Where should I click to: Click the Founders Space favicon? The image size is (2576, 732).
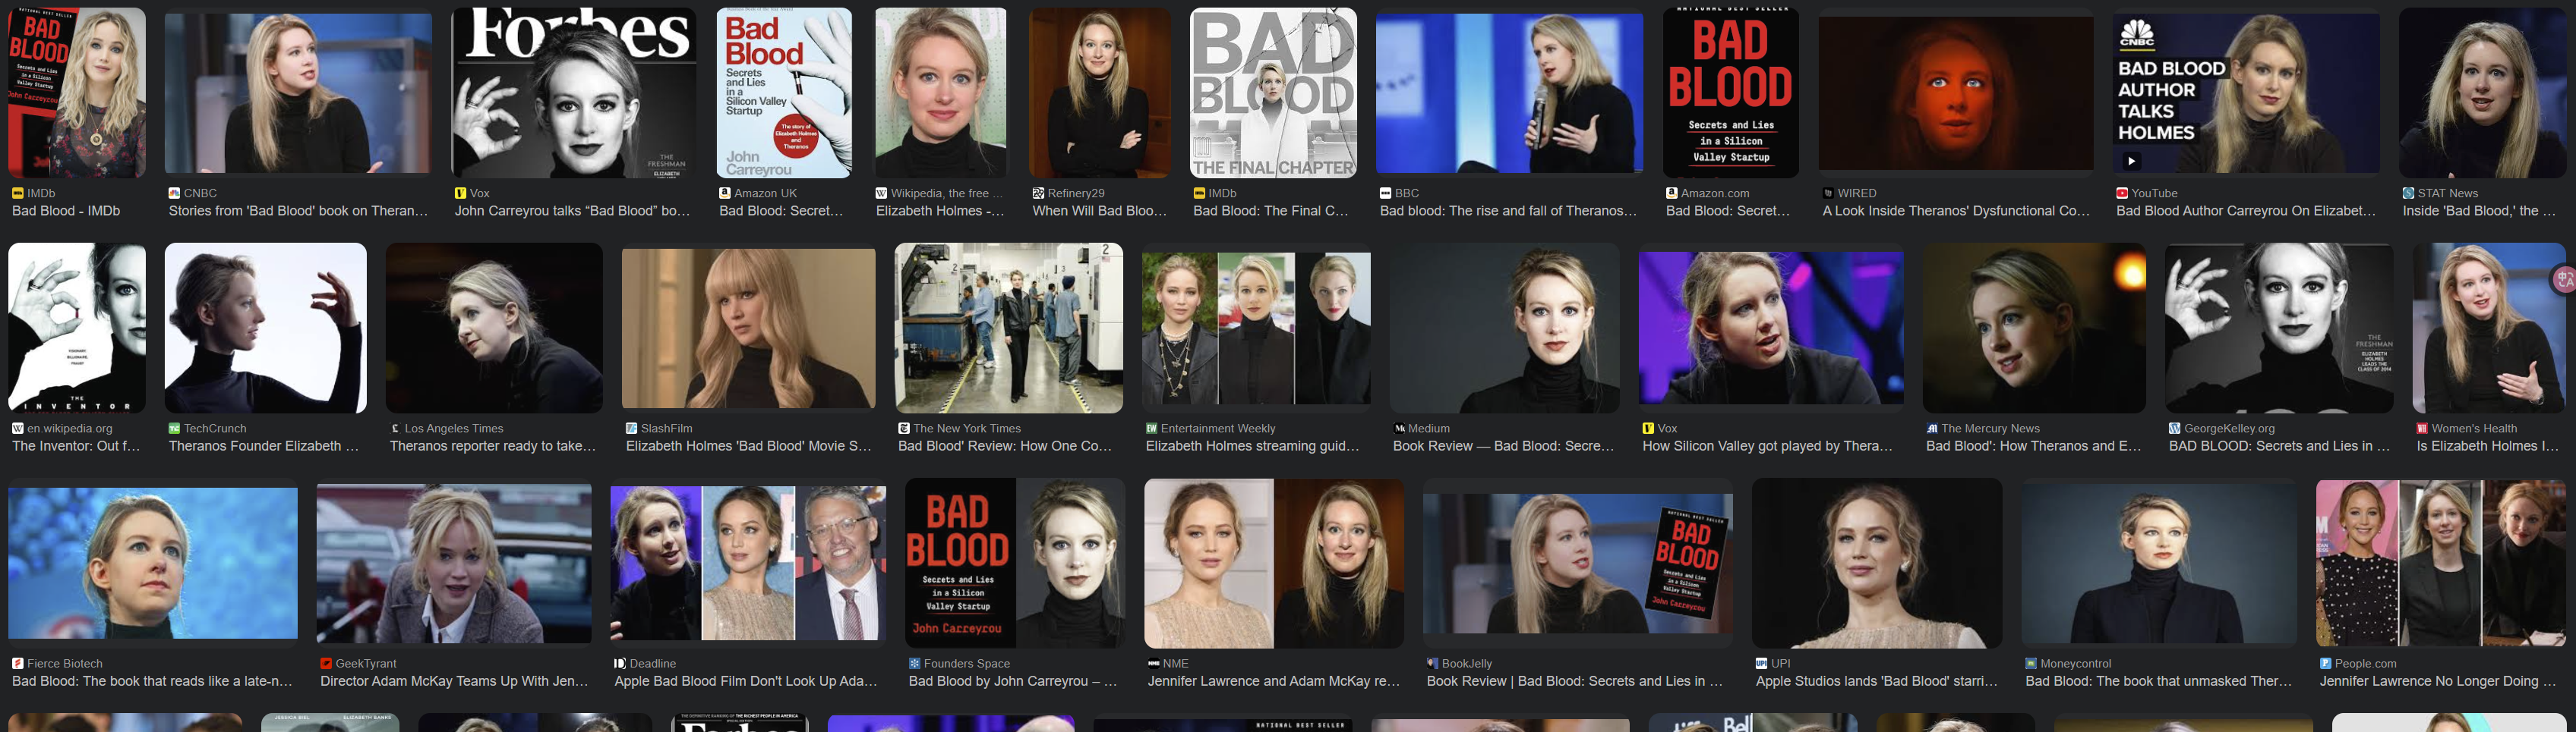tap(914, 663)
